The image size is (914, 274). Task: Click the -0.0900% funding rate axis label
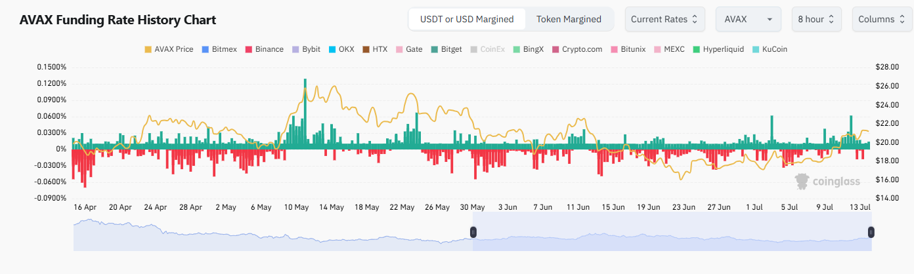pyautogui.click(x=52, y=198)
